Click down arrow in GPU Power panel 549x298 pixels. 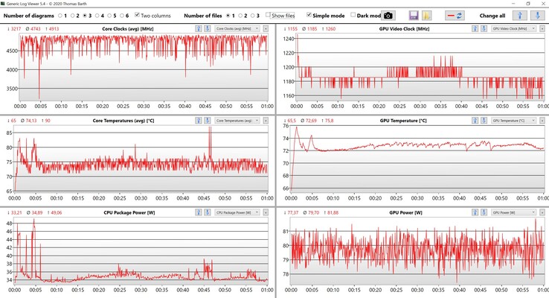pos(484,212)
